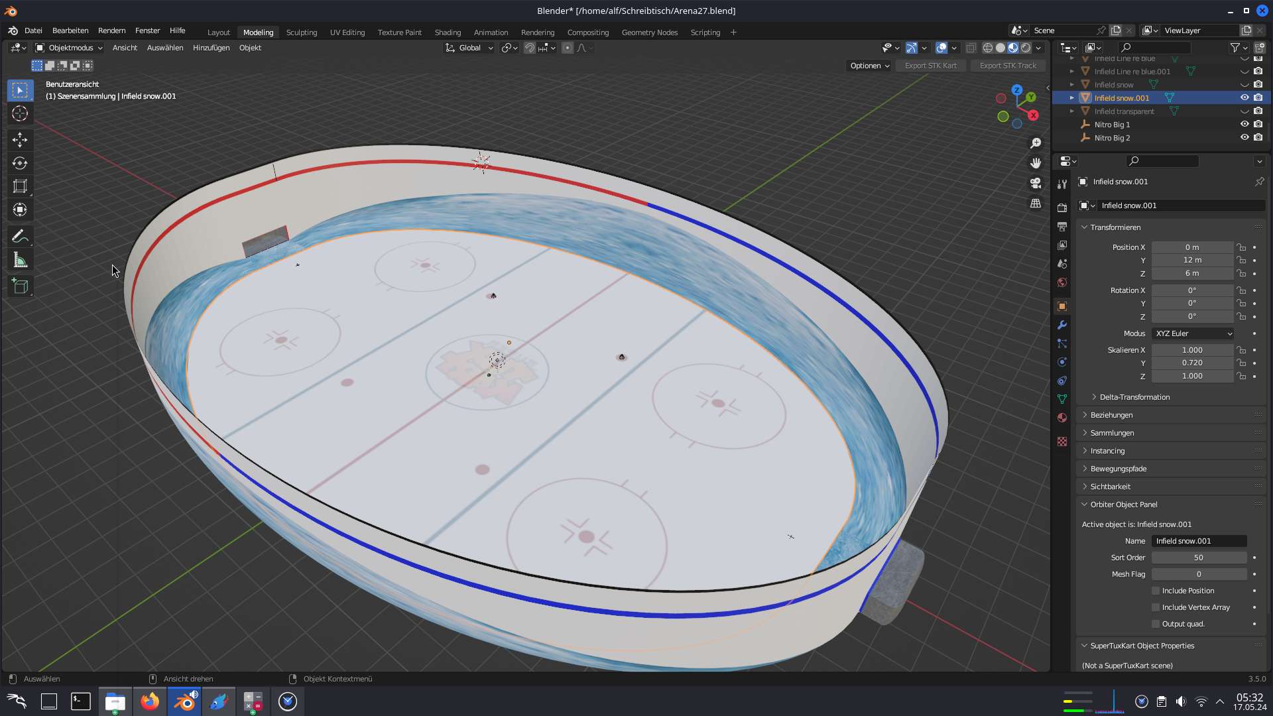Viewport: 1273px width, 716px height.
Task: Click the 3D cursor tool
Action: pyautogui.click(x=20, y=114)
